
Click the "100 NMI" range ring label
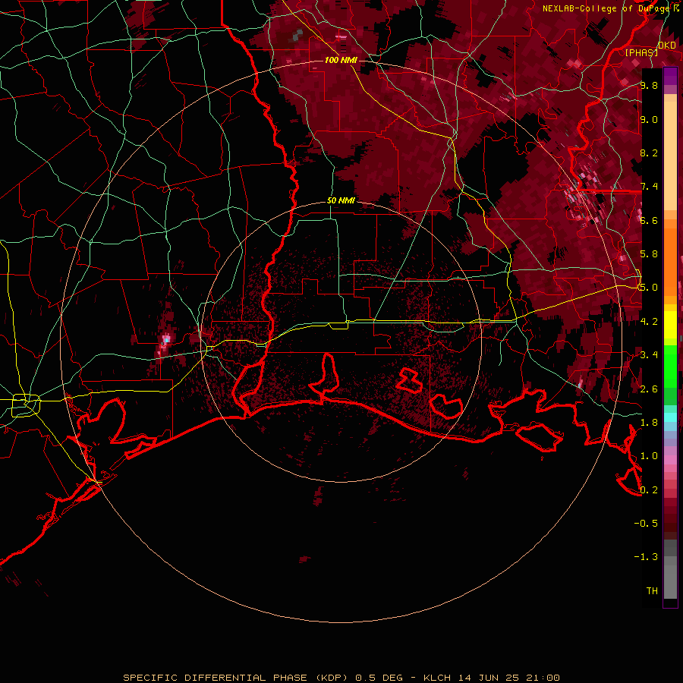341,60
